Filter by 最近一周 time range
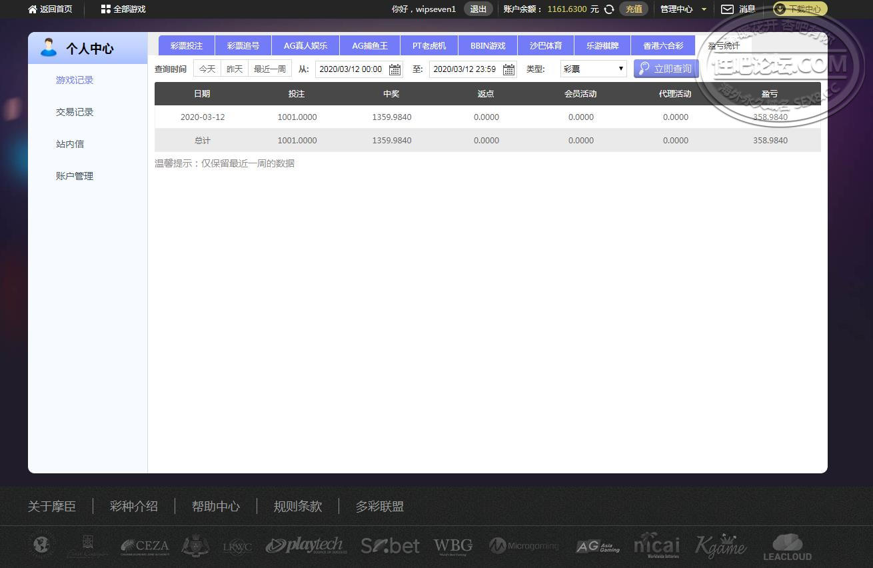873x568 pixels. tap(270, 69)
